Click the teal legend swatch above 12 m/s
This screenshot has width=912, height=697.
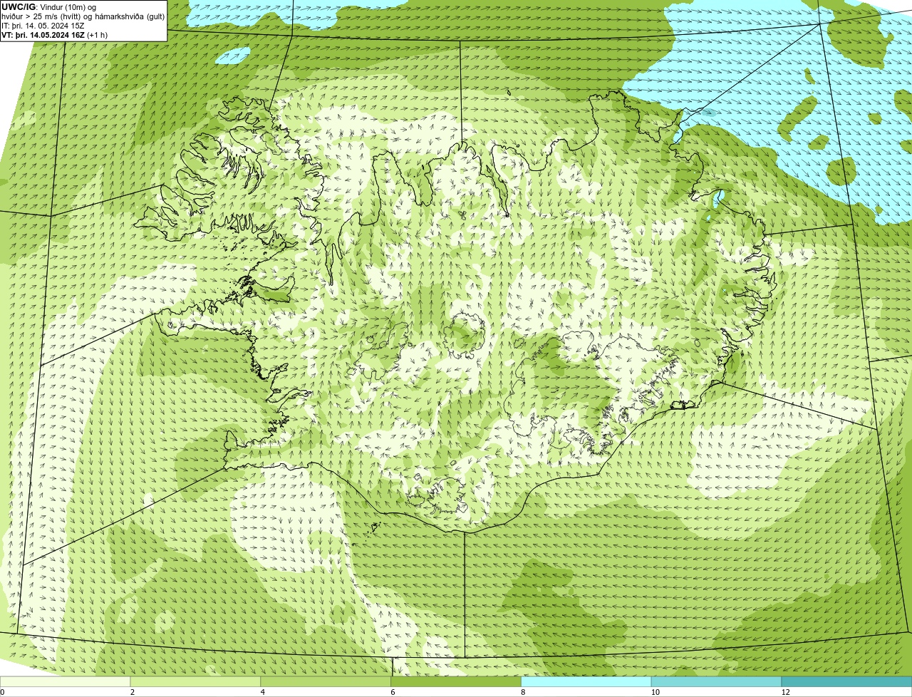pyautogui.click(x=847, y=682)
